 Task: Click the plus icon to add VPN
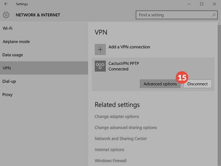pyautogui.click(x=100, y=50)
